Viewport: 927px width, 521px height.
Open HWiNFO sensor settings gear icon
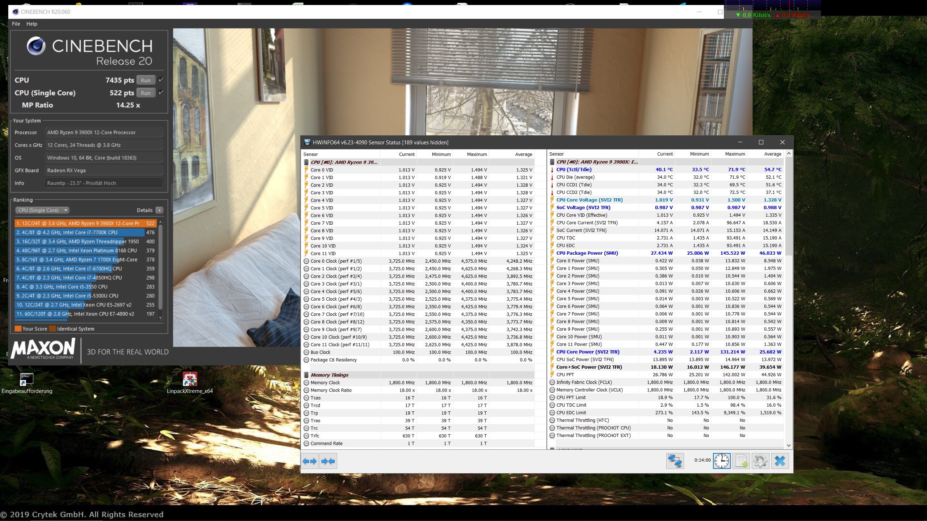760,461
